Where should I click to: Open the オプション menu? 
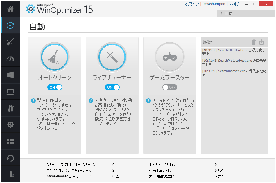click(x=192, y=4)
